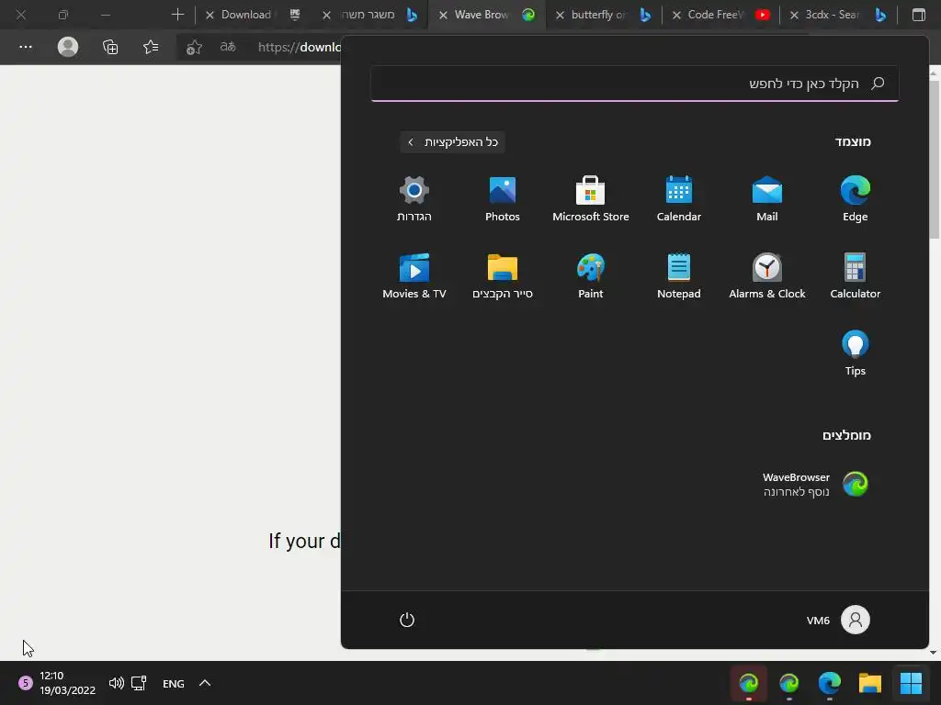Open the Favorites star list icon
This screenshot has height=705, width=941.
point(151,47)
